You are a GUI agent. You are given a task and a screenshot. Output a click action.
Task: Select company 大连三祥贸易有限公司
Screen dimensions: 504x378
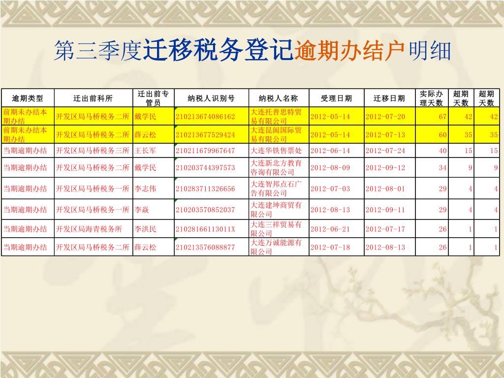[276, 229]
